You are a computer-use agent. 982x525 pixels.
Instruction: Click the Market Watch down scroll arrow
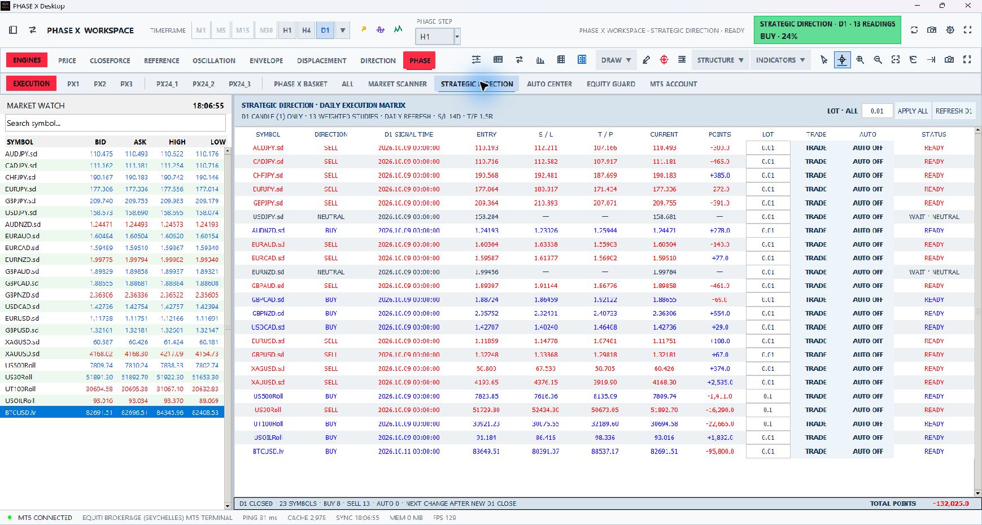228,505
